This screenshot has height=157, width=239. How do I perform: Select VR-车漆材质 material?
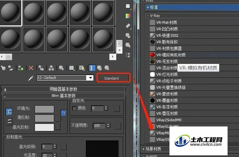194,107
